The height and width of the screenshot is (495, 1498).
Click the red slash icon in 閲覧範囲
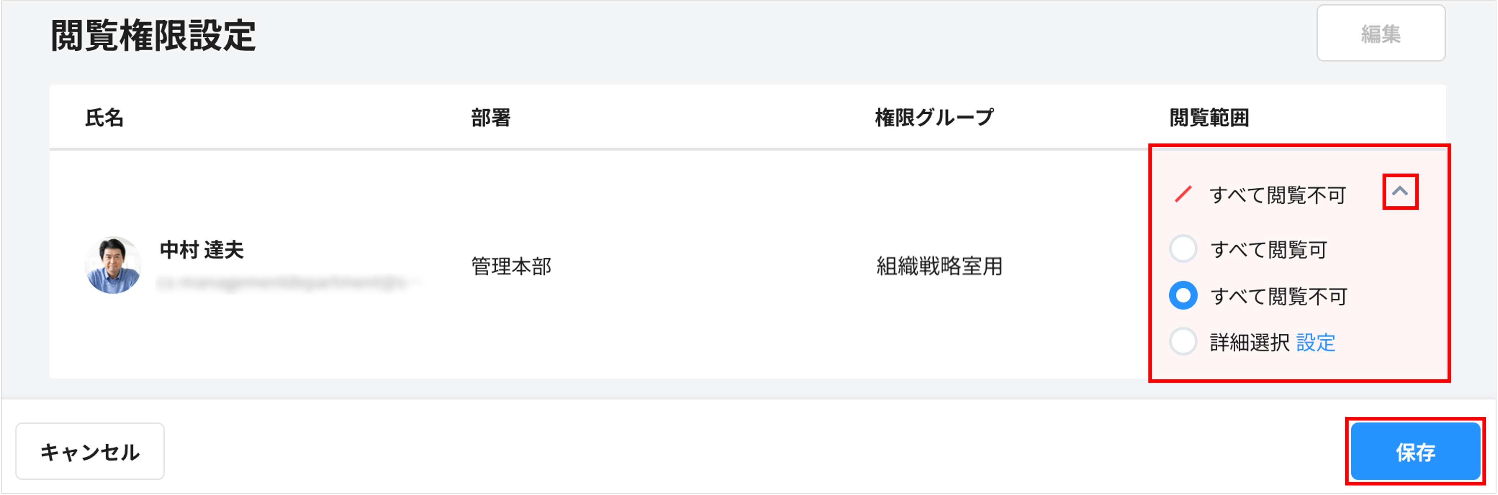click(1183, 194)
